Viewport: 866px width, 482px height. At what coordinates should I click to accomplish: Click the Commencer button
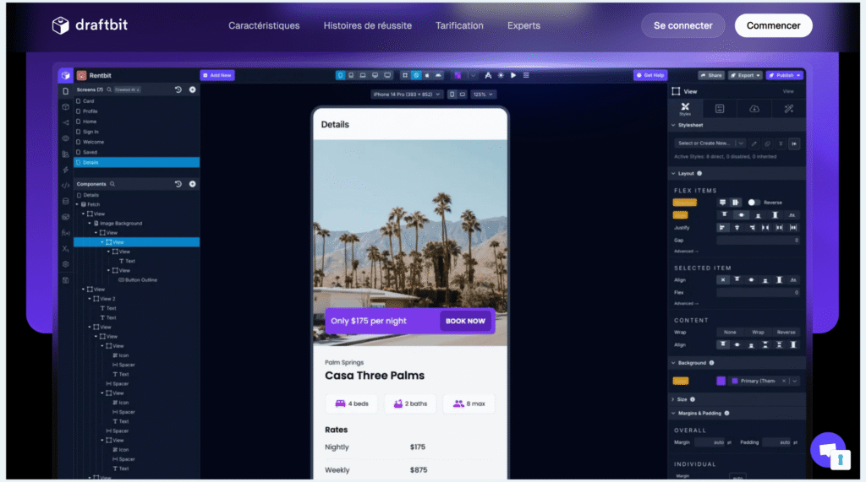[773, 25]
